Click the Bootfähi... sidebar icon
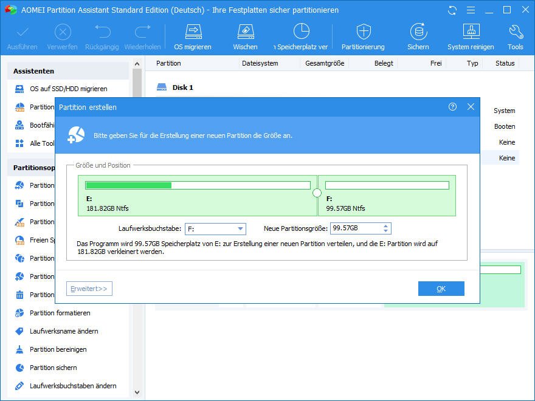The image size is (535, 401). tap(19, 125)
